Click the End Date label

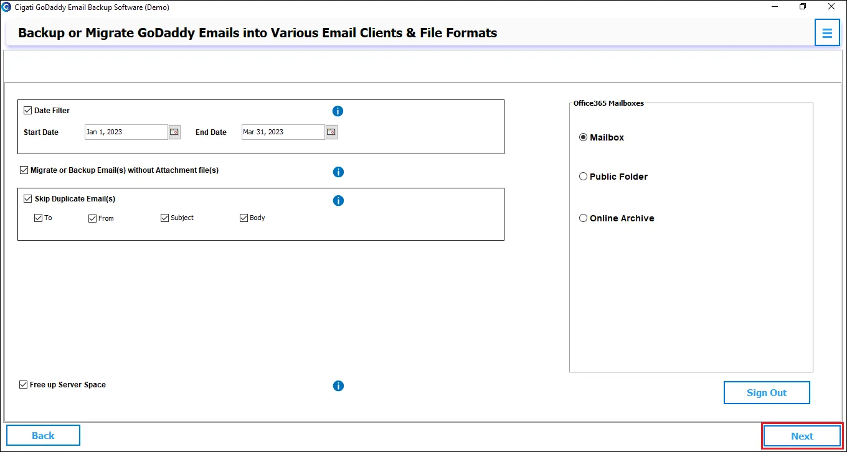[211, 132]
